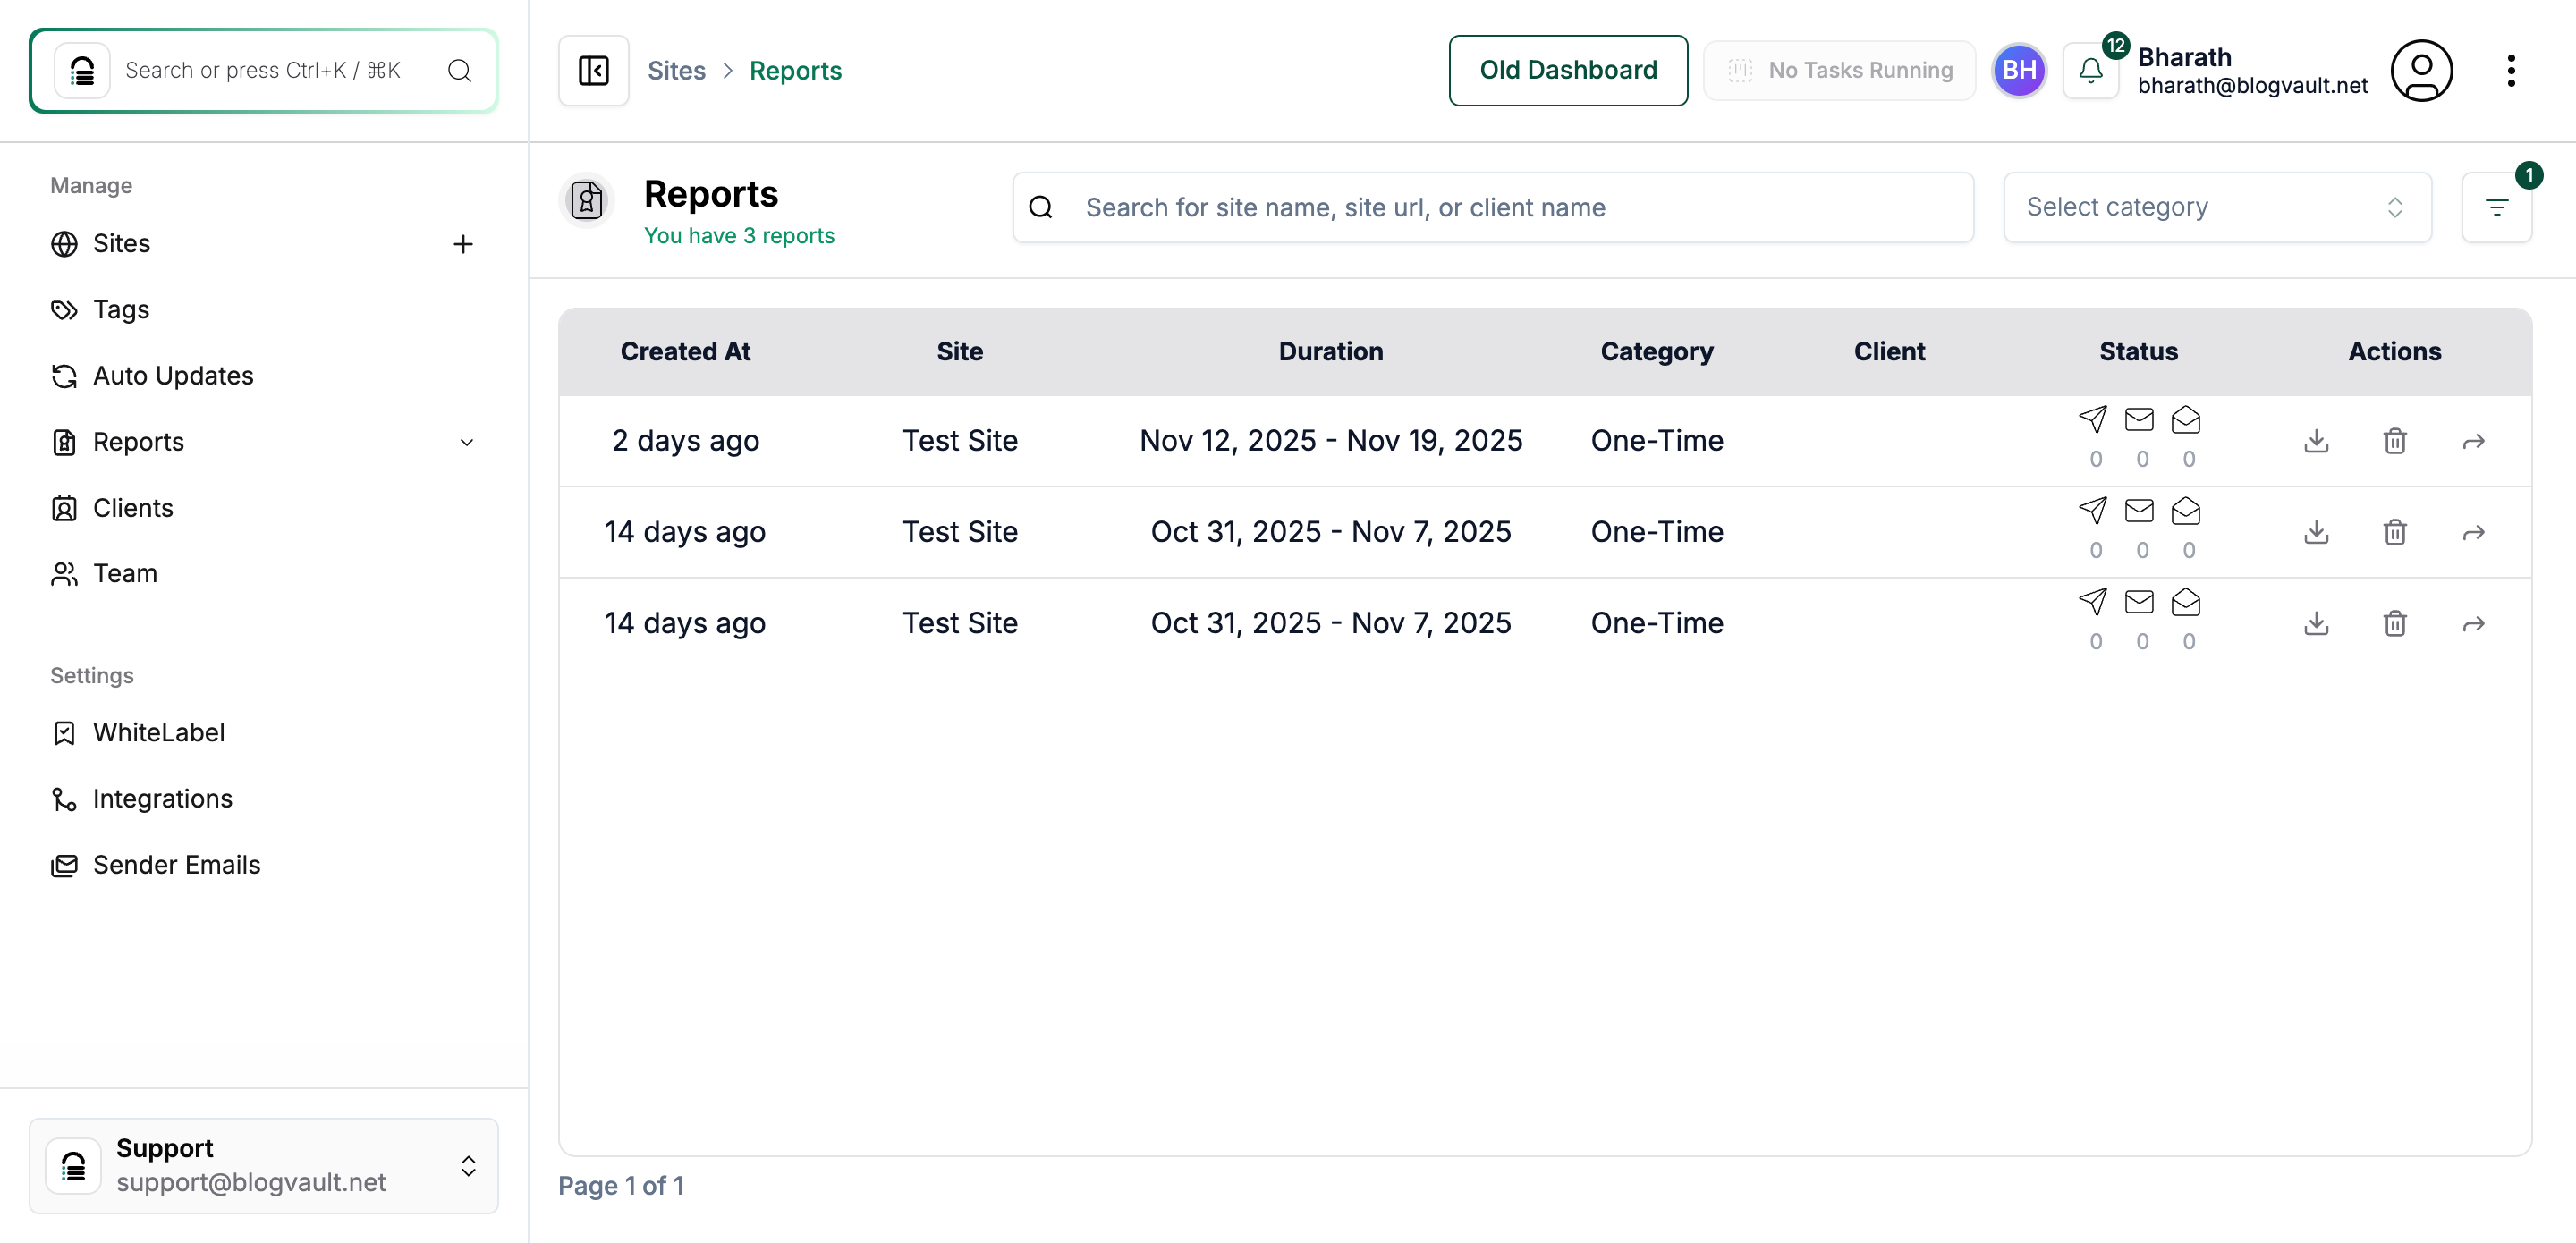Open the share arrow on the last report
The image size is (2576, 1243).
coord(2473,622)
